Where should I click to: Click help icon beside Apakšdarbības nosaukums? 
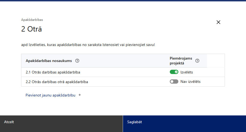click(x=77, y=61)
